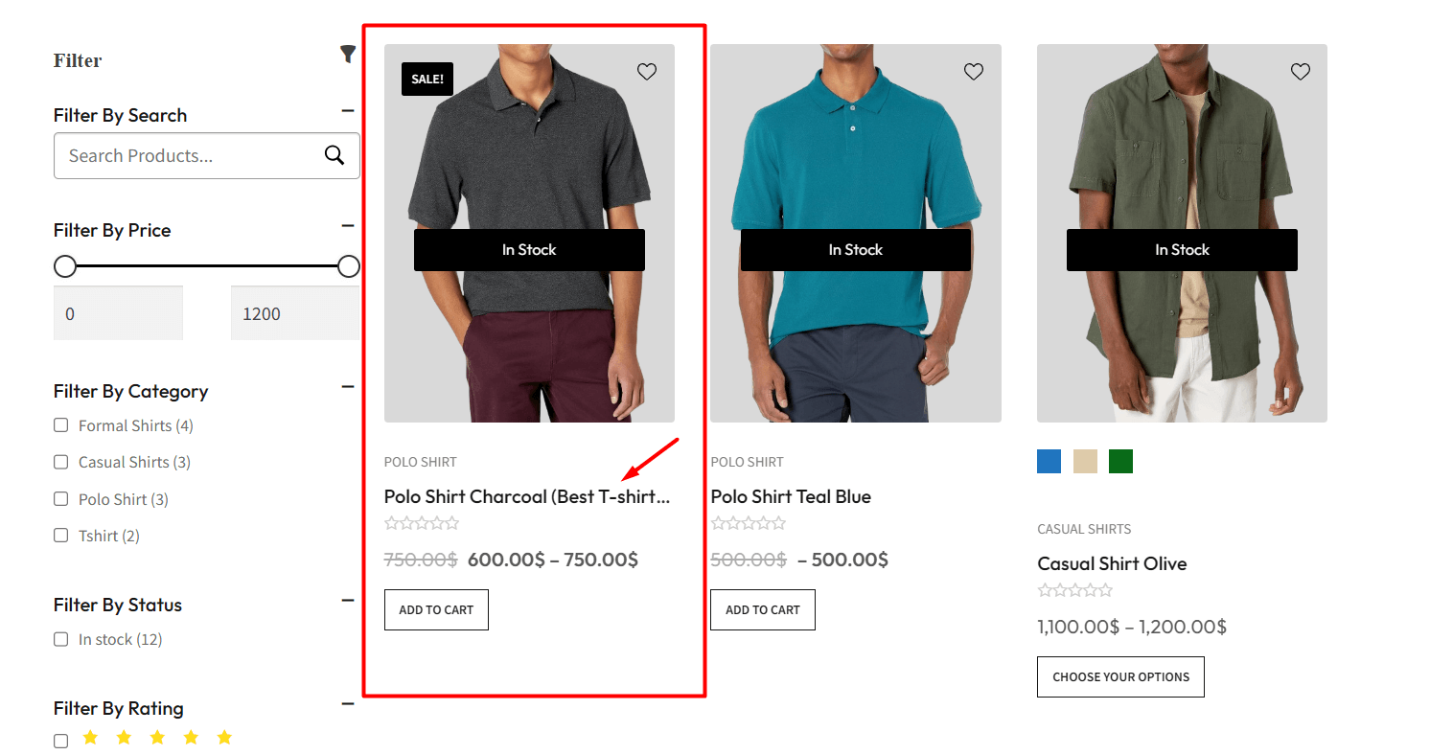The width and height of the screenshot is (1453, 755).
Task: Collapse the Filter By Rating section
Action: click(347, 703)
